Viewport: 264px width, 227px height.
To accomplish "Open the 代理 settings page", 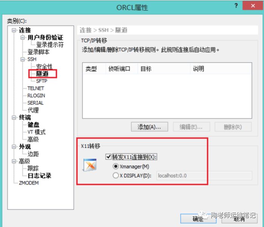I will tap(33, 110).
